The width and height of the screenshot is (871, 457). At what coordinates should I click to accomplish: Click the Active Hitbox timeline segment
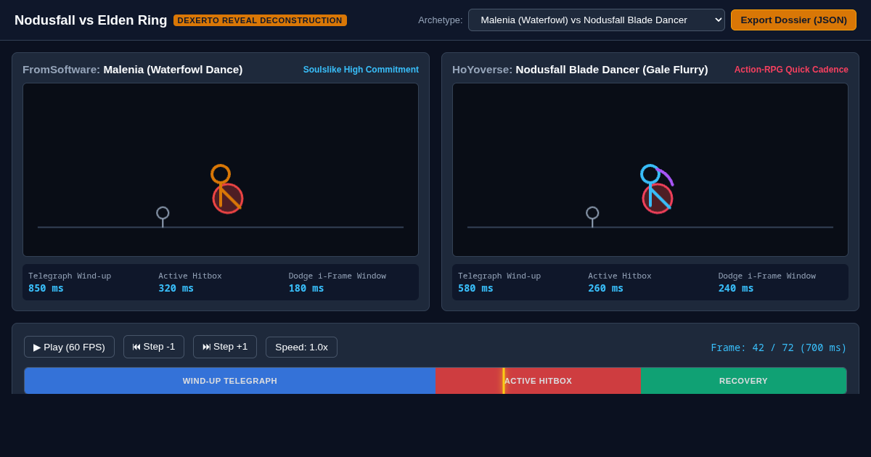[538, 381]
